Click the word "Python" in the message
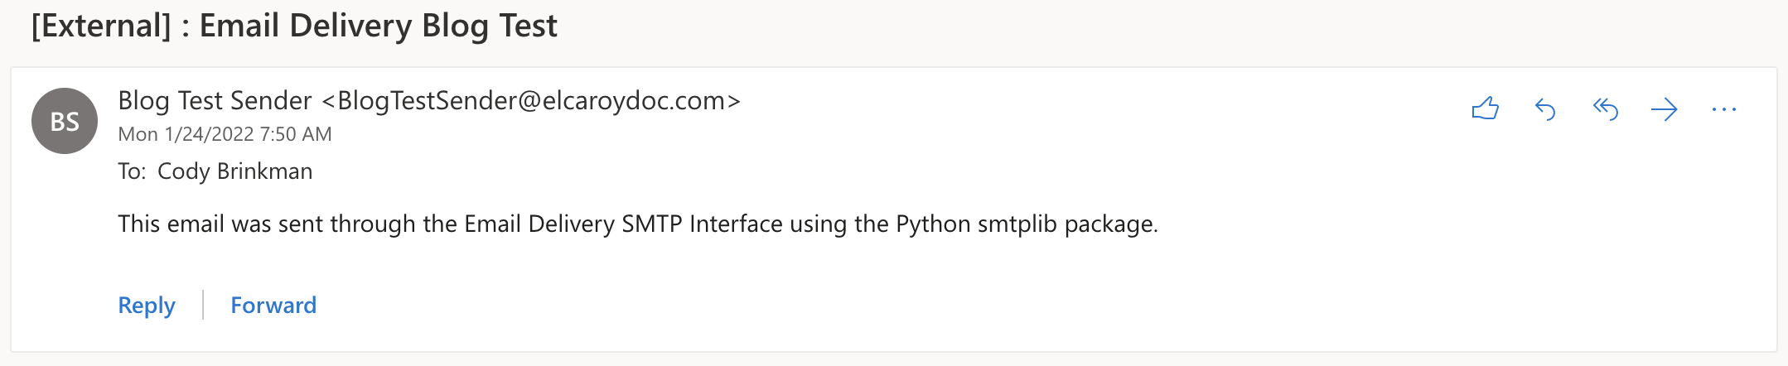This screenshot has height=366, width=1788. point(933,224)
